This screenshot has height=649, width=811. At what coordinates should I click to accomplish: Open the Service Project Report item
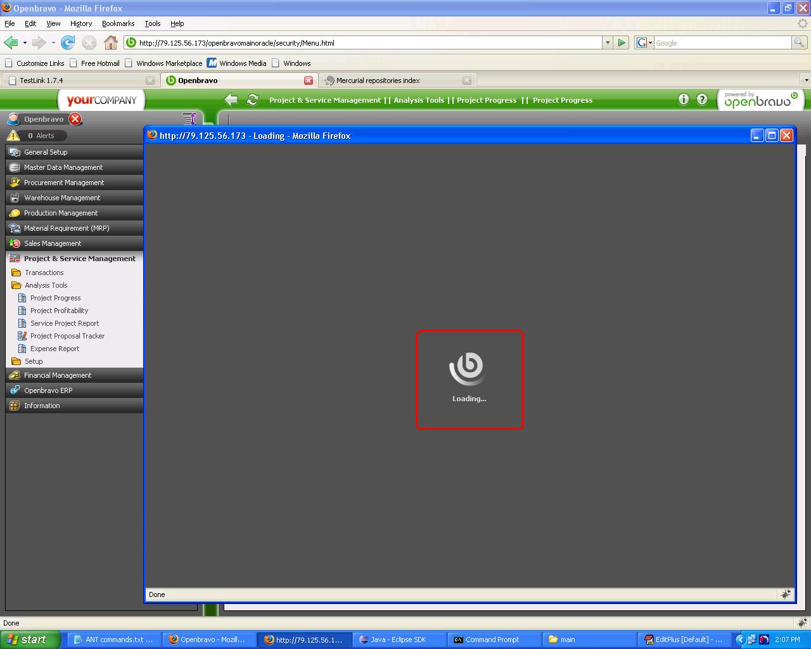pyautogui.click(x=65, y=323)
